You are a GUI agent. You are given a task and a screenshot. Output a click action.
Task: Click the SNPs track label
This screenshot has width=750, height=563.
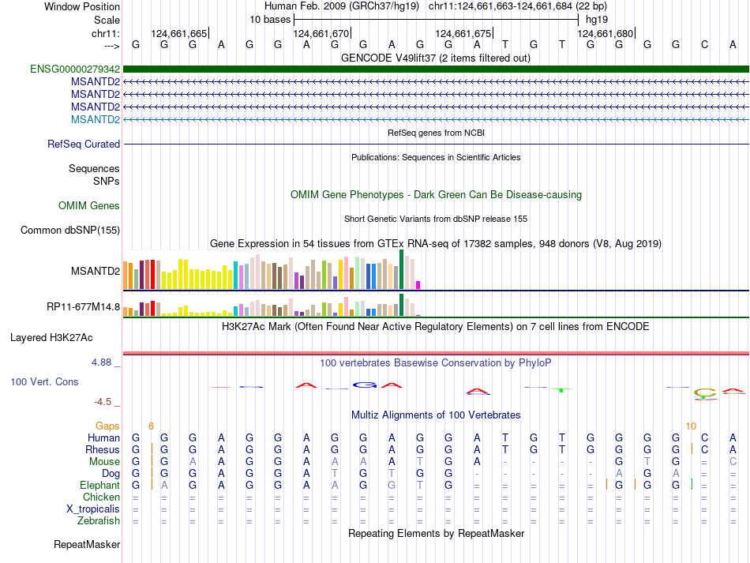coord(107,182)
